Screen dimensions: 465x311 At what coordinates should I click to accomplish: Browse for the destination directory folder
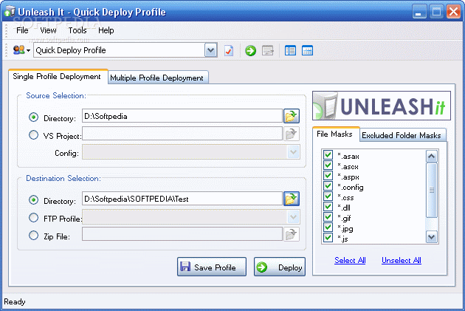[292, 199]
